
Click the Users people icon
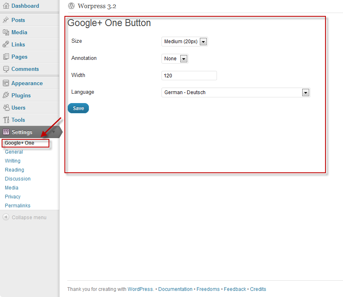(6, 108)
